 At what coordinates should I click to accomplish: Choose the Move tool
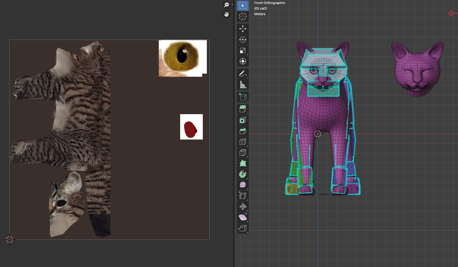243,29
